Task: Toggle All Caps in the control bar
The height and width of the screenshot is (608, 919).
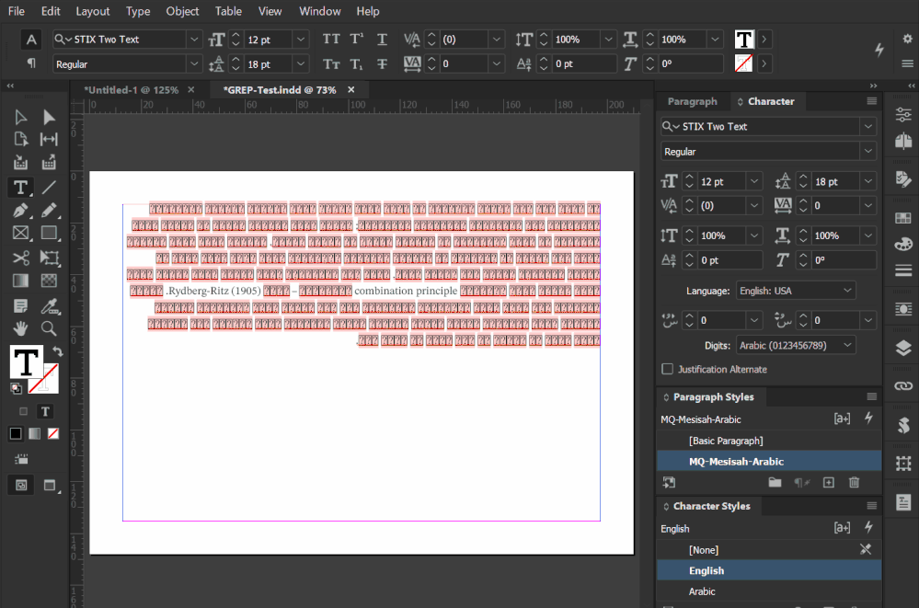Action: 331,40
